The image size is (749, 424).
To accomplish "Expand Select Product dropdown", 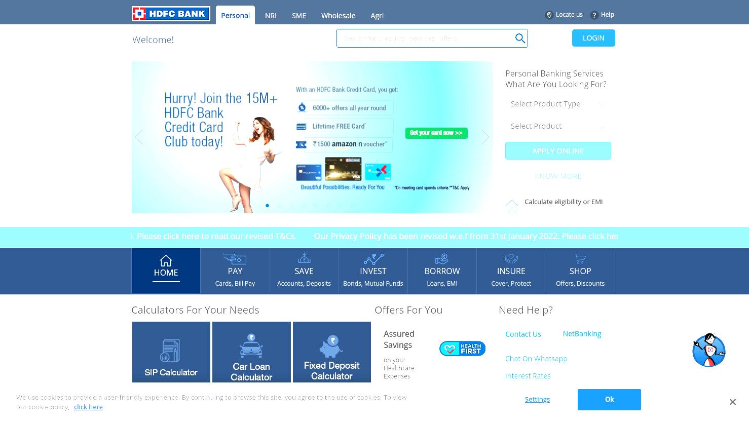I will pyautogui.click(x=558, y=126).
